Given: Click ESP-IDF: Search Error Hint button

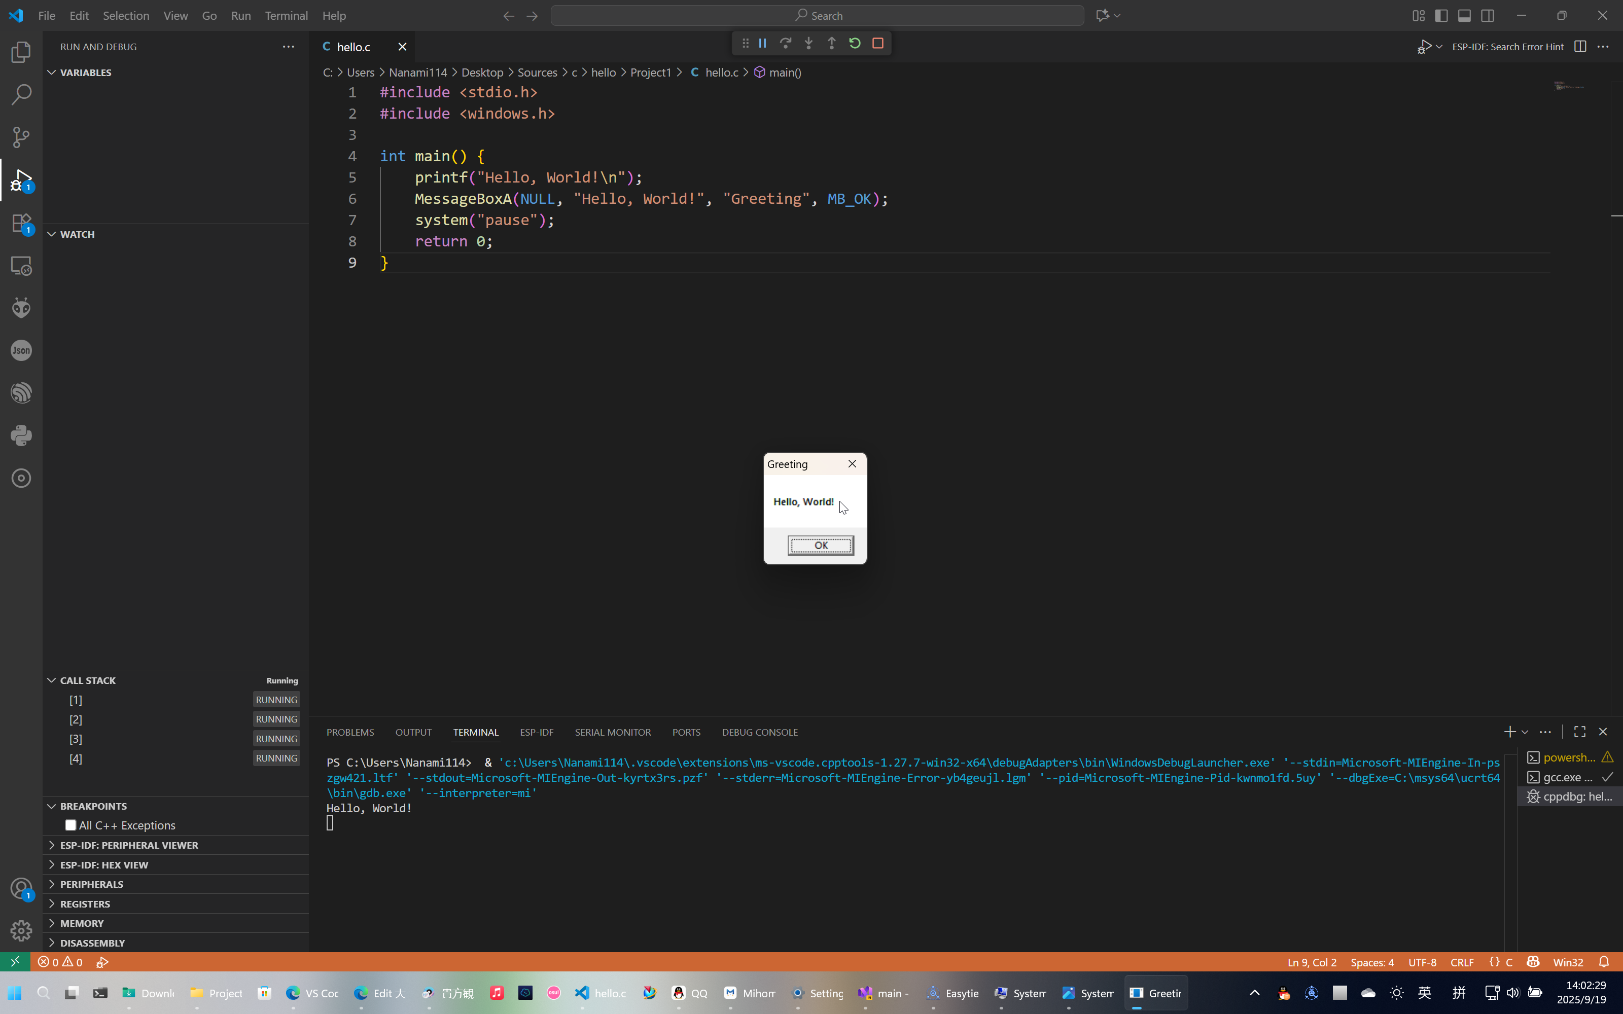Looking at the screenshot, I should (x=1508, y=46).
